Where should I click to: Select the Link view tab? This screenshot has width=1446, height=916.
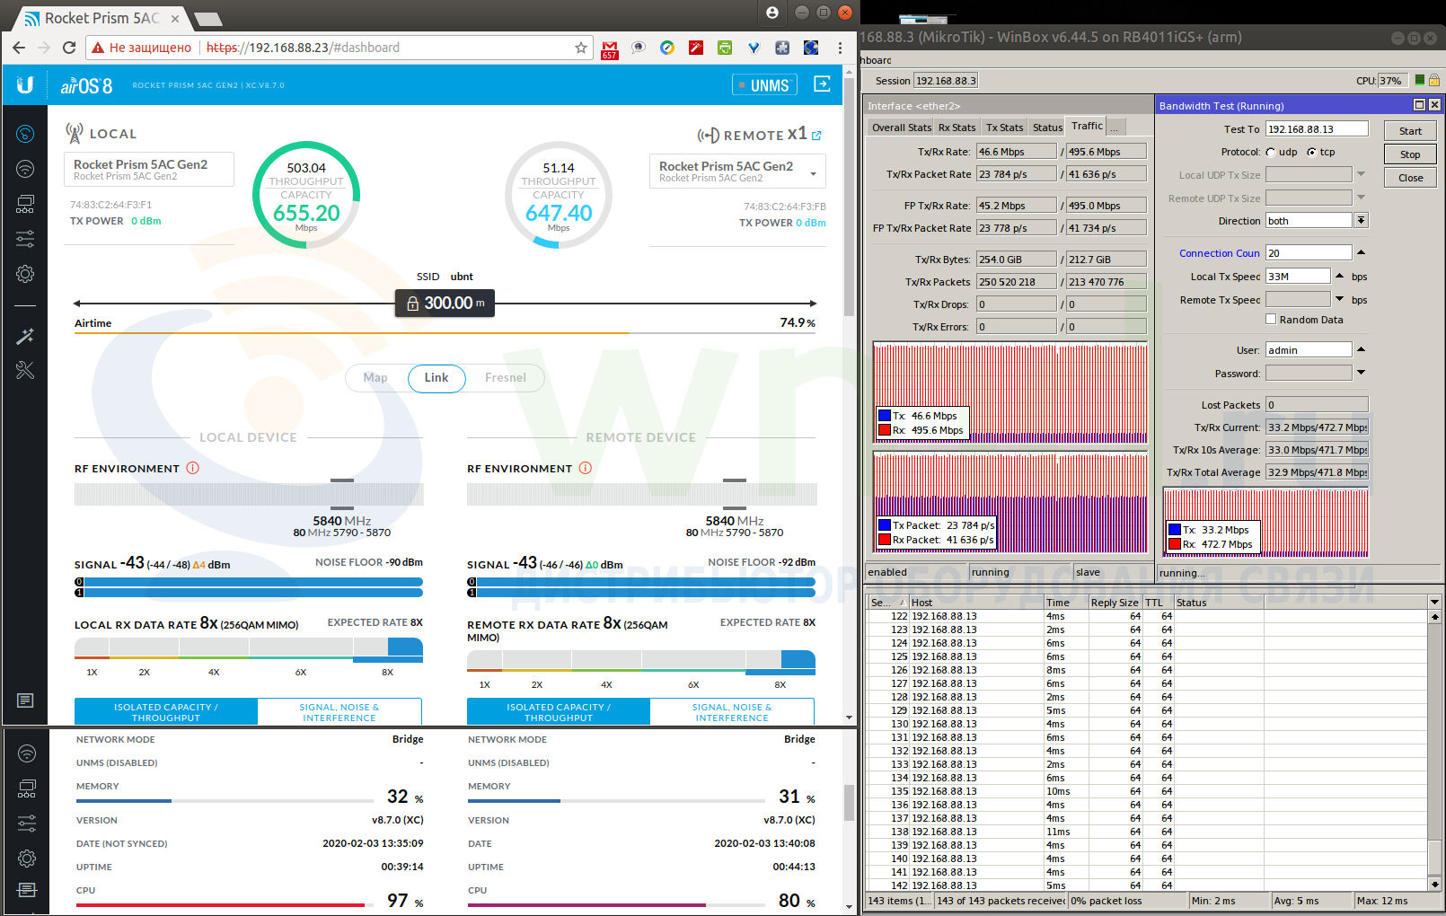tap(436, 378)
